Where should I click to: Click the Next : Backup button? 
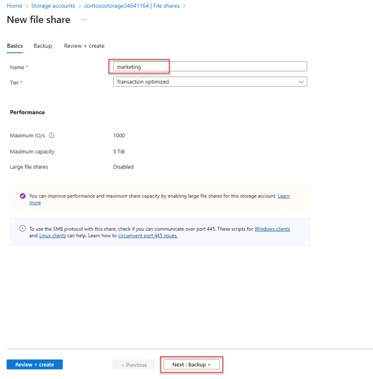click(x=191, y=364)
